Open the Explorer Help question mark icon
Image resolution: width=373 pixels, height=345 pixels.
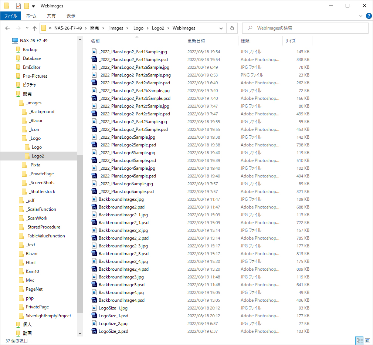pyautogui.click(x=369, y=16)
